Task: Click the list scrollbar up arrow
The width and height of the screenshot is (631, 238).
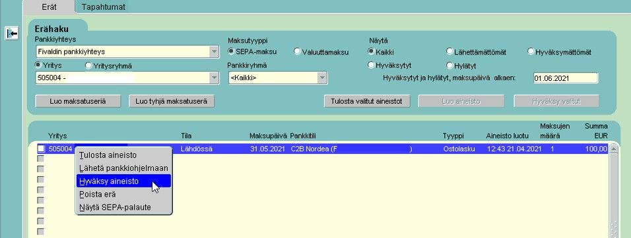Action: click(614, 149)
